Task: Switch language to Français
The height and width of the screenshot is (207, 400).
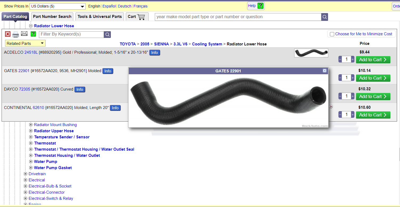Action: (140, 6)
